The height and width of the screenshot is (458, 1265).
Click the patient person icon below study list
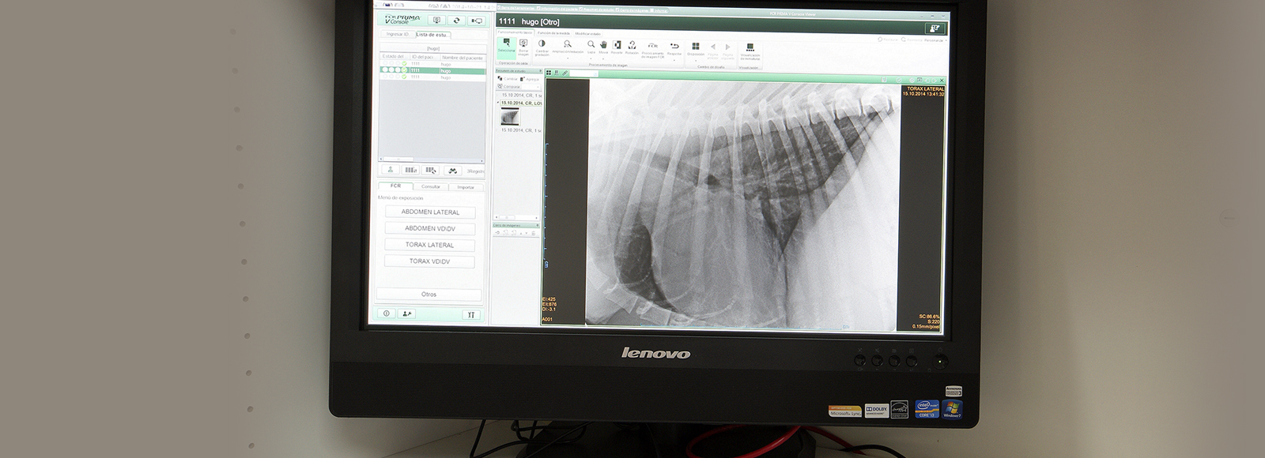(x=390, y=170)
